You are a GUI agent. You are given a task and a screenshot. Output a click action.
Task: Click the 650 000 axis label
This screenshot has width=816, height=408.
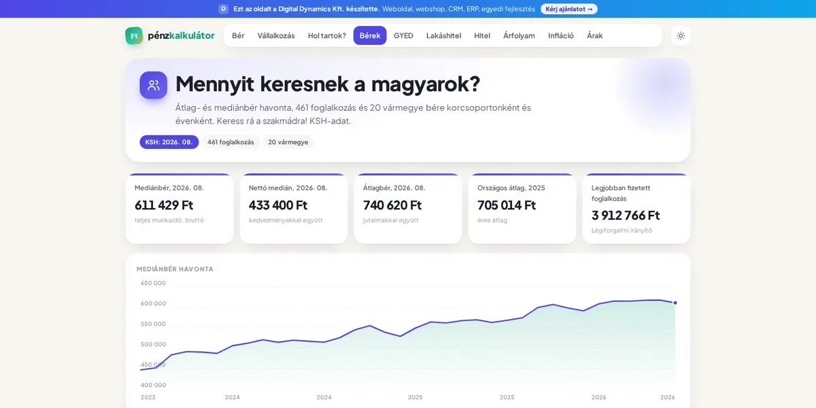[153, 283]
